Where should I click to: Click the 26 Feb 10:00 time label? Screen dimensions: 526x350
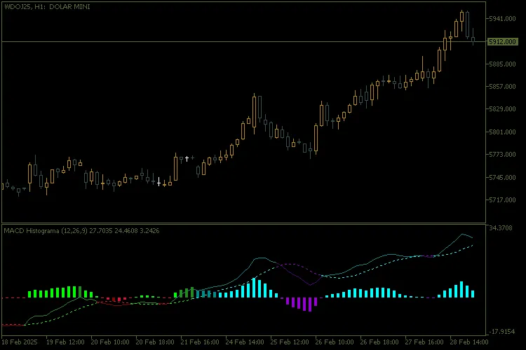[335, 342]
